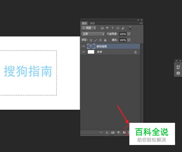This screenshot has height=152, width=182.
Task: Expand the side dock panel double arrows
Action: pos(177,61)
